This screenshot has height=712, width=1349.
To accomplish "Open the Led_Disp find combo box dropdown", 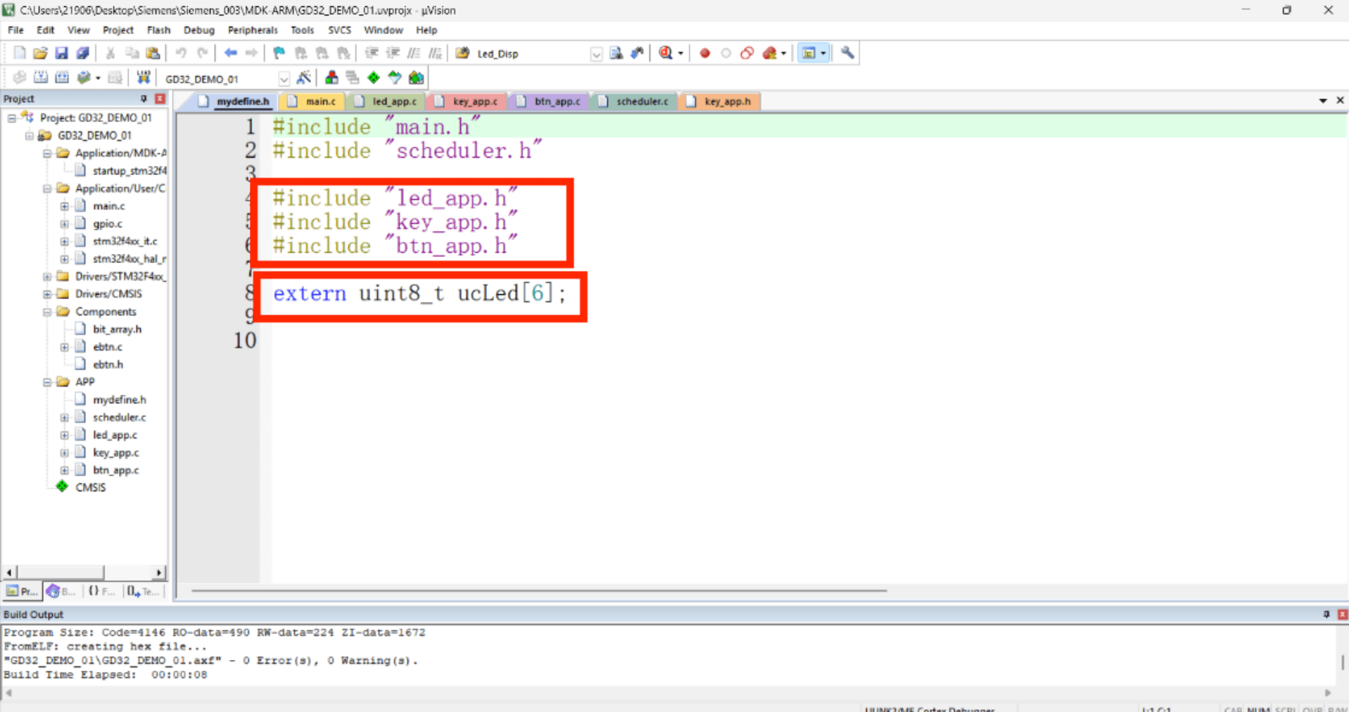I will point(596,53).
